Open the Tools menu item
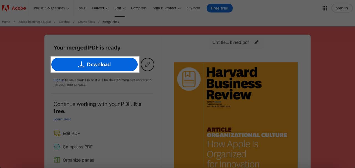Viewport: 355px width, 168px height. click(x=81, y=8)
